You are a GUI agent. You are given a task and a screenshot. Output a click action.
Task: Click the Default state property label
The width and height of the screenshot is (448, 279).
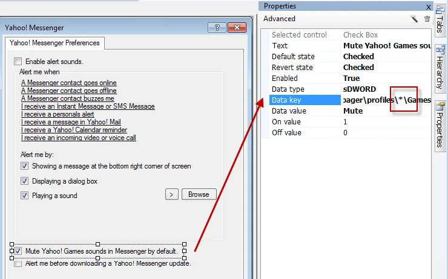point(293,56)
